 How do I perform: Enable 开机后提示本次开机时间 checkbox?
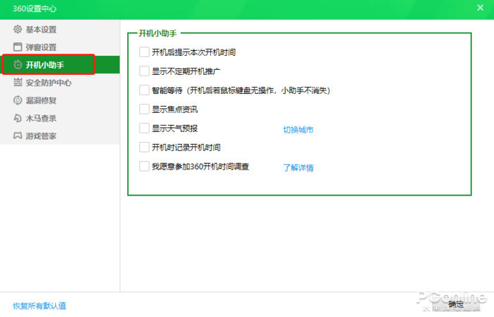pos(144,52)
